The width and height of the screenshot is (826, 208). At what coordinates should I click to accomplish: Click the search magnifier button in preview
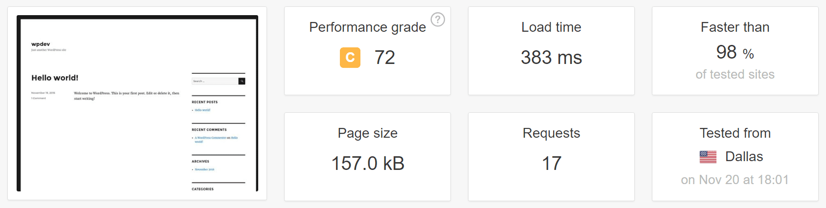(242, 81)
